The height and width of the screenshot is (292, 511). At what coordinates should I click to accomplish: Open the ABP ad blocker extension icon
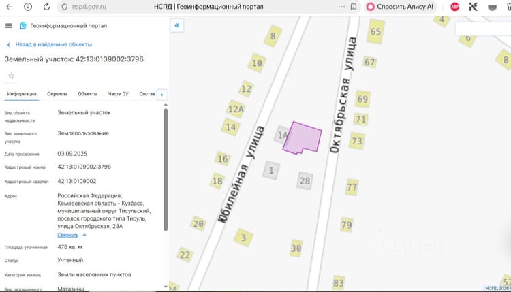click(x=454, y=7)
